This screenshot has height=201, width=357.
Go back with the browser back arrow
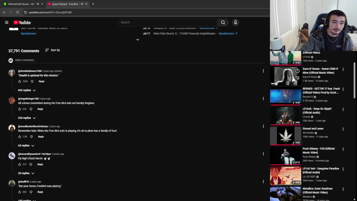[x=4, y=12]
